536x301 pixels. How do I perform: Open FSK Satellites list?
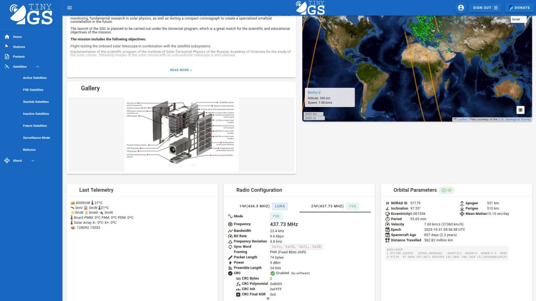point(33,90)
